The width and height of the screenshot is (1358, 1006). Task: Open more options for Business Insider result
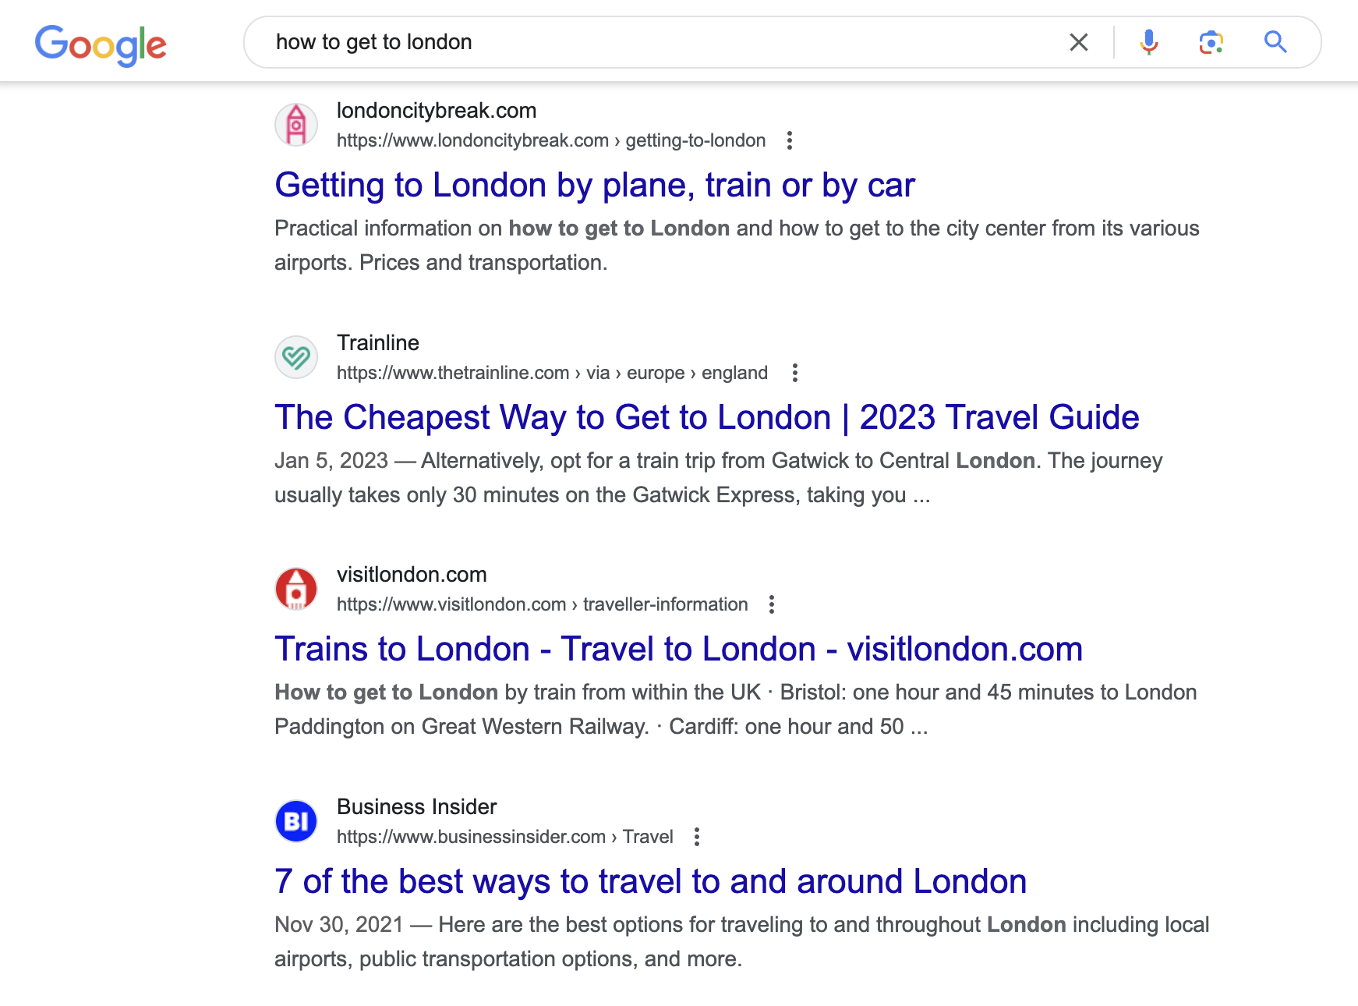pyautogui.click(x=697, y=837)
